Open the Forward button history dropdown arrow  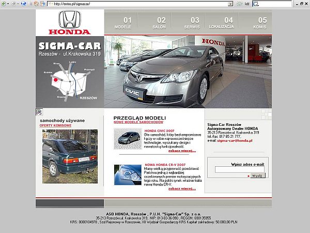coord(18,4)
